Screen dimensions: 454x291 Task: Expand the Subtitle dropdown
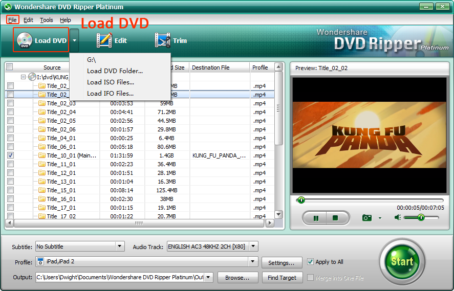[120, 247]
